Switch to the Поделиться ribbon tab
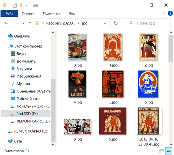Image resolution: width=174 pixels, height=155 pixels. [52, 13]
